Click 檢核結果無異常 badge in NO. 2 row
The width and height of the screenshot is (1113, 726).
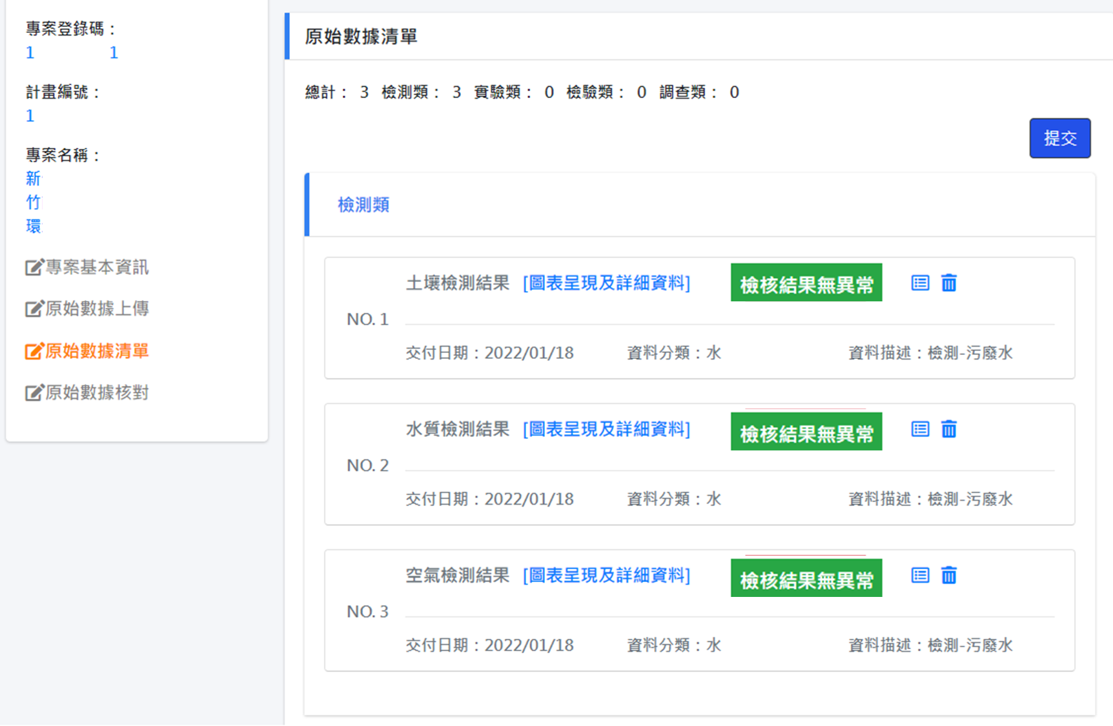click(806, 431)
